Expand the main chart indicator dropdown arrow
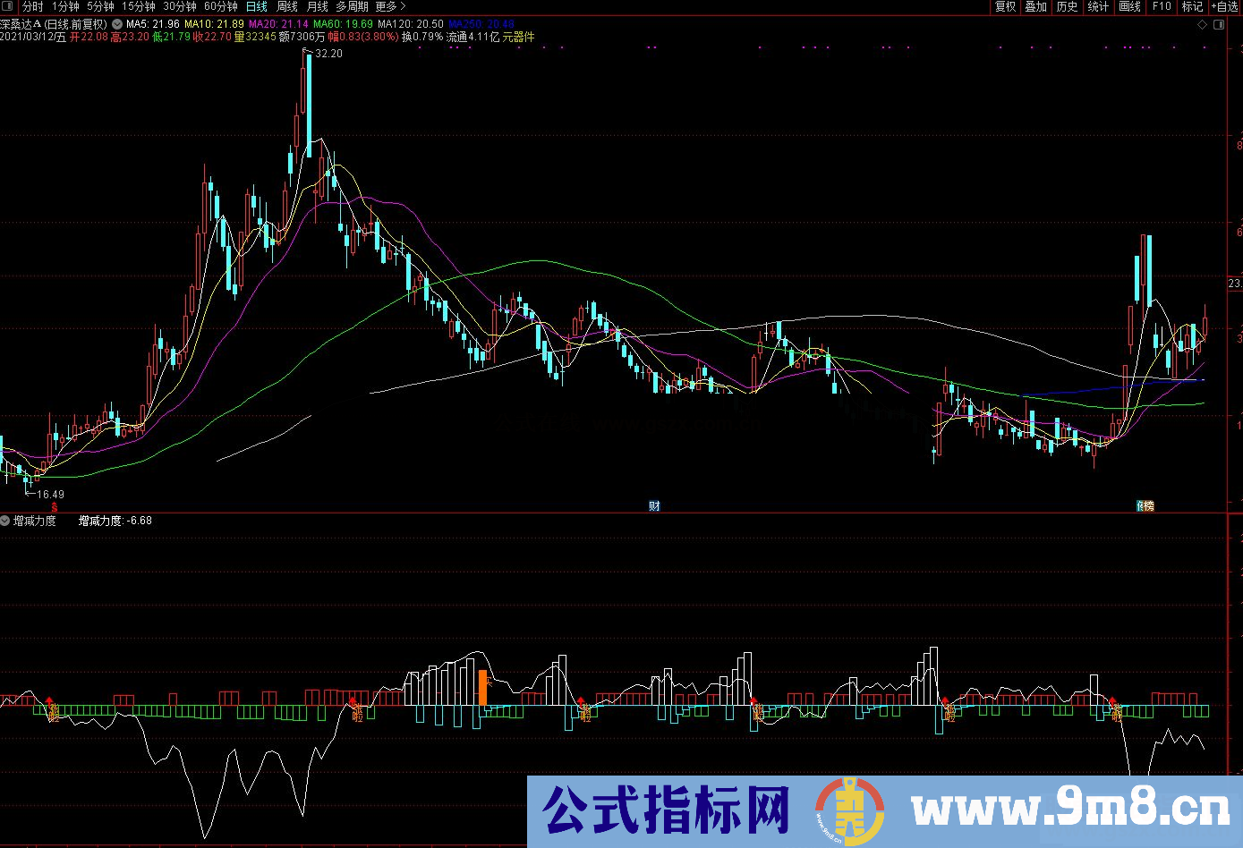This screenshot has height=848, width=1243. click(x=117, y=24)
